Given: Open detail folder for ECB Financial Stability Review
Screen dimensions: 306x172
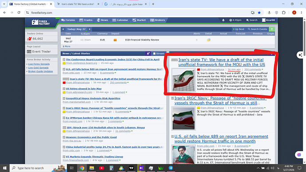Looking at the screenshot, I should pos(208,40).
